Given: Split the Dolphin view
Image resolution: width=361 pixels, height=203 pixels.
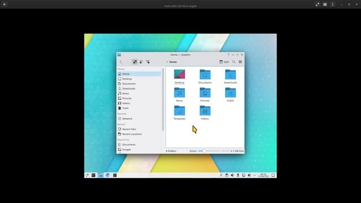Looking at the screenshot, I should pyautogui.click(x=224, y=61).
